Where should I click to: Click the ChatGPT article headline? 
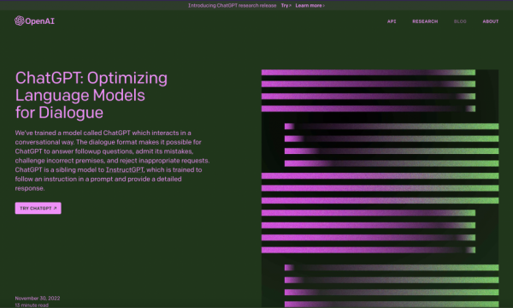[91, 95]
